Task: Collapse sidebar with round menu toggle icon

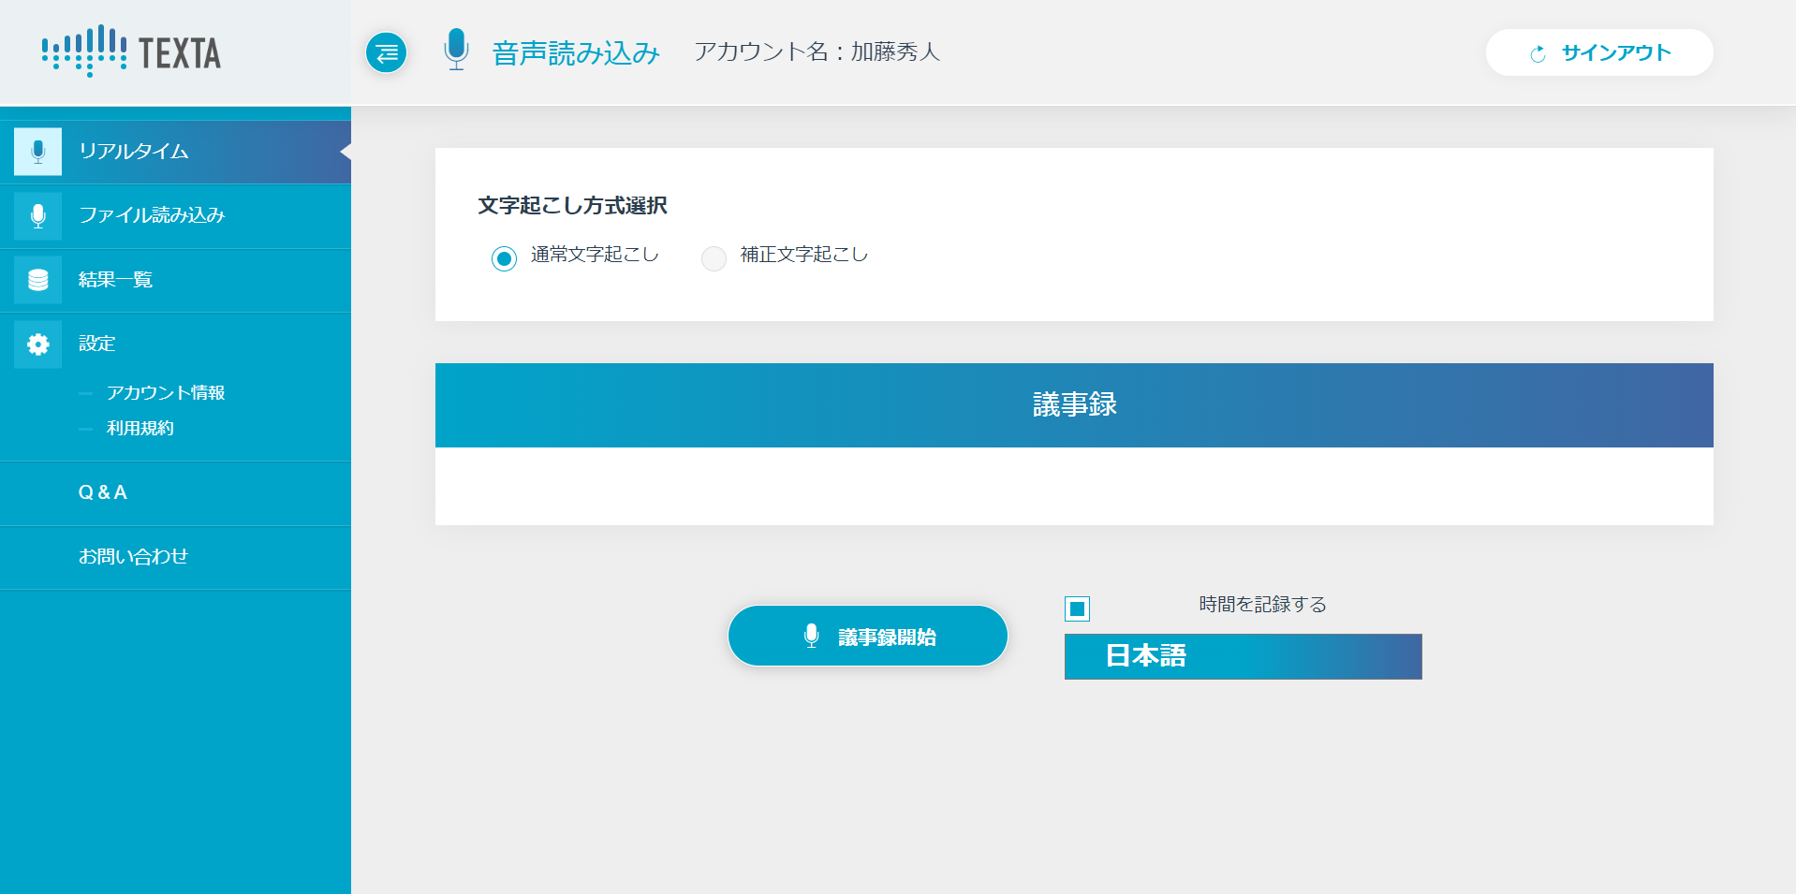Action: click(x=386, y=52)
